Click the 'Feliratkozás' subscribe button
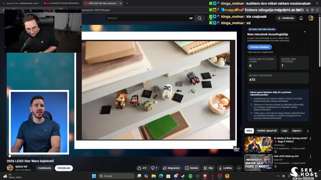The image size is (321, 180). 64,168
